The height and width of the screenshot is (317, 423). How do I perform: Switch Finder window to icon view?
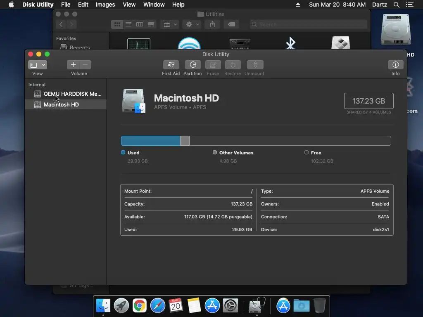click(117, 24)
